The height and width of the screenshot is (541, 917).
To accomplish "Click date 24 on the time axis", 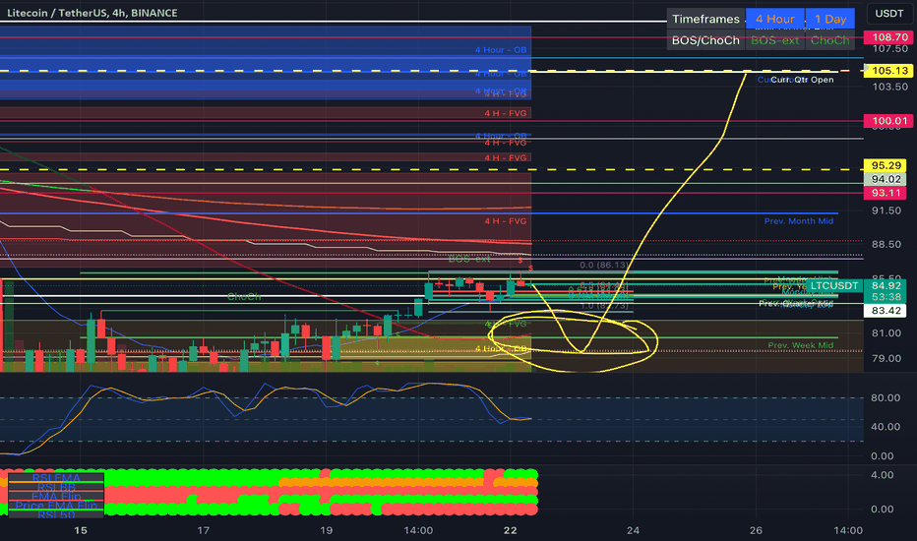I will (x=633, y=530).
